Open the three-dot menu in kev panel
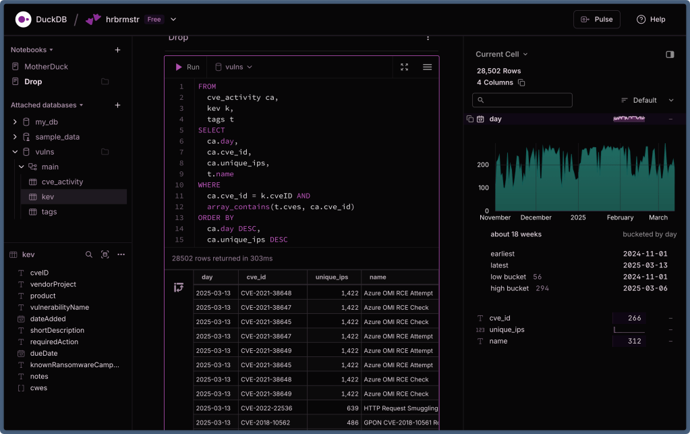The height and width of the screenshot is (434, 690). coord(121,254)
